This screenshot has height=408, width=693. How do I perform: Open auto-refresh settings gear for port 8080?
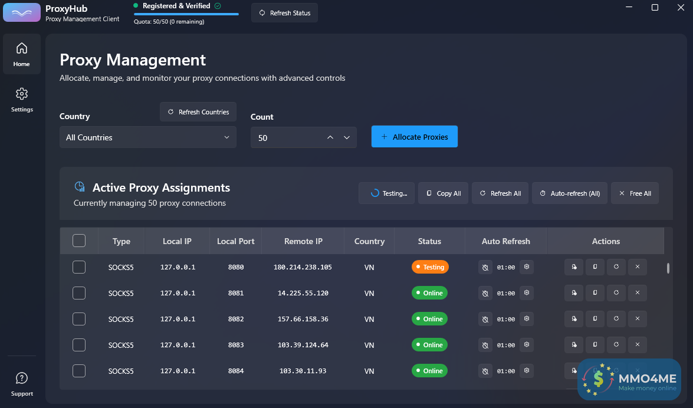point(527,267)
